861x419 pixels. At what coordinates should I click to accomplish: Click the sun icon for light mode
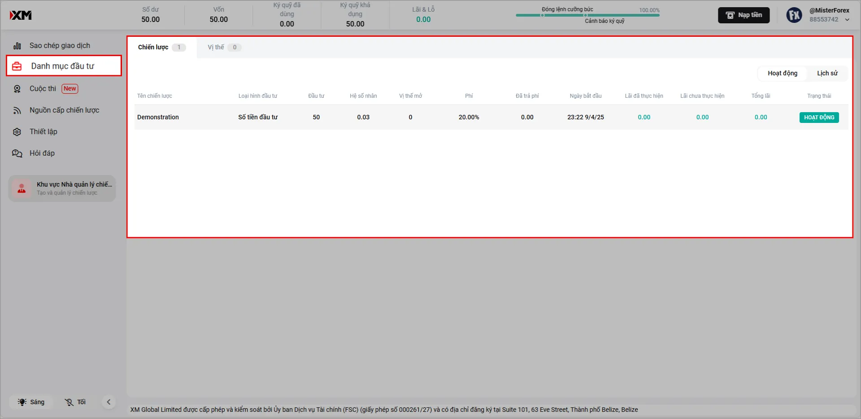coord(22,402)
